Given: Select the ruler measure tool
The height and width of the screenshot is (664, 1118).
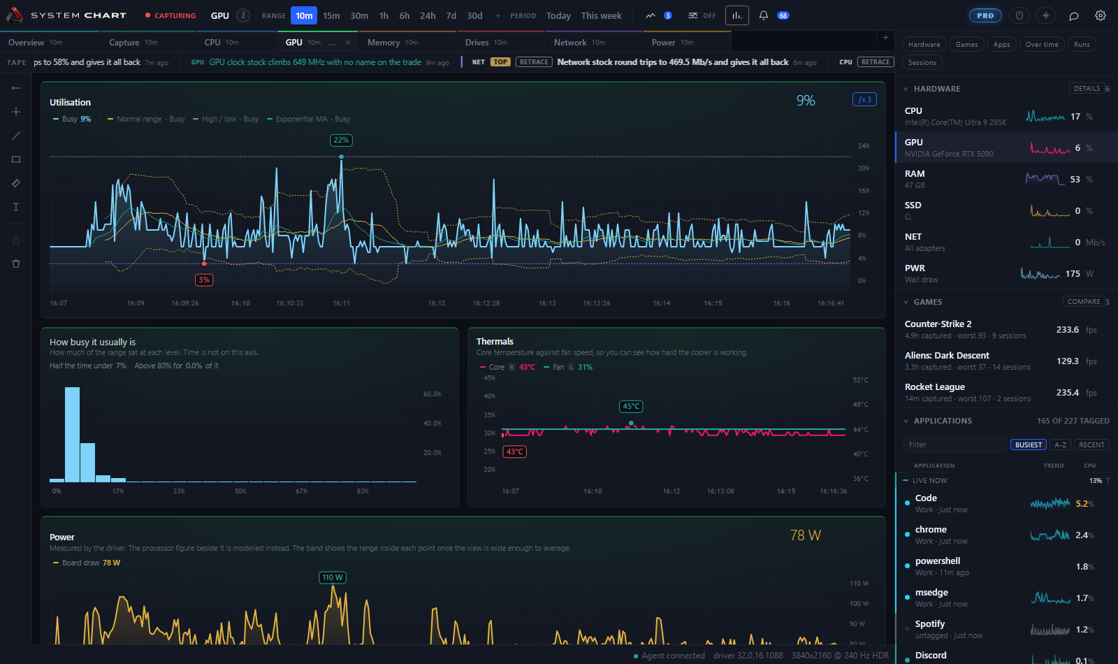Looking at the screenshot, I should 16,183.
